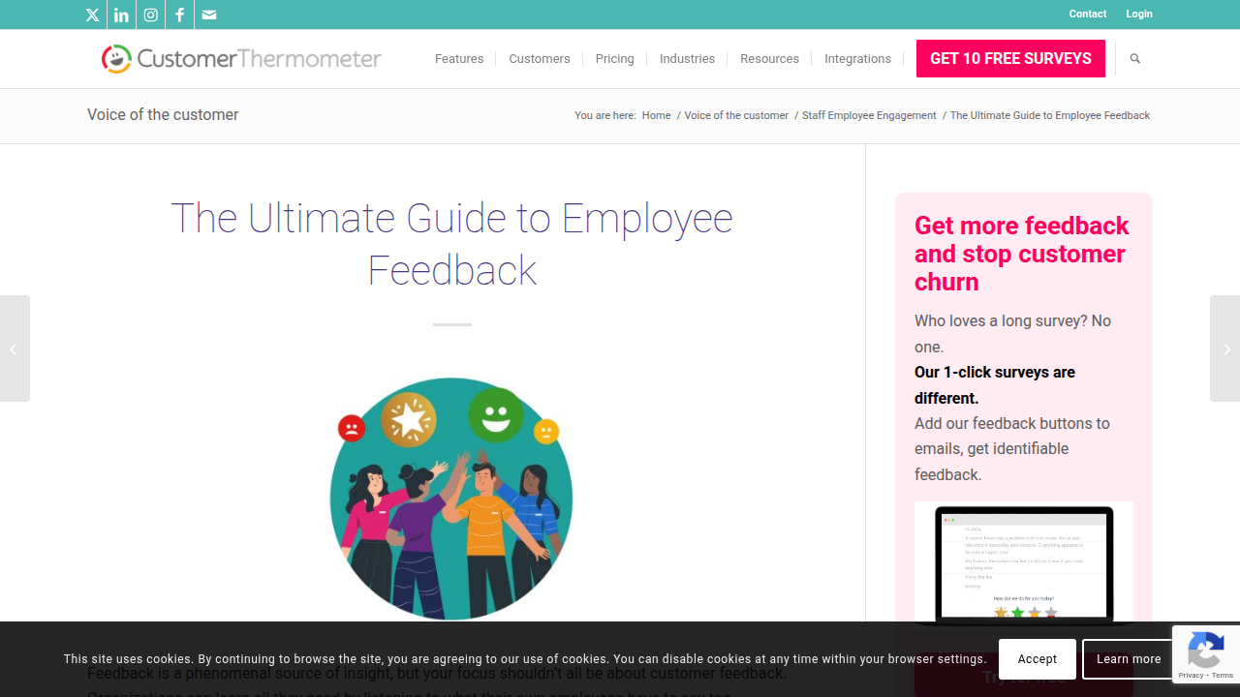Click the search magnifier icon
This screenshot has height=697, width=1240.
click(x=1135, y=59)
